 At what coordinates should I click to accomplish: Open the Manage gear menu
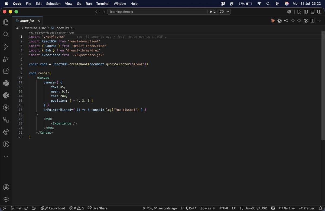(6, 199)
